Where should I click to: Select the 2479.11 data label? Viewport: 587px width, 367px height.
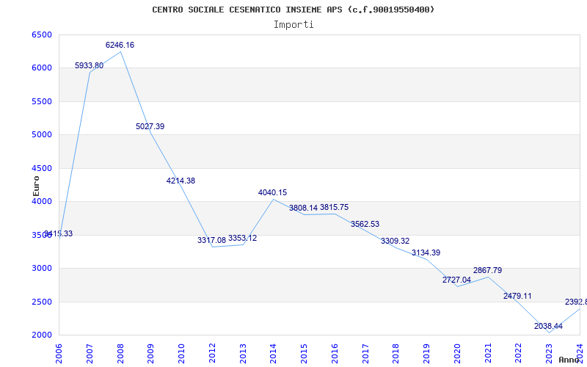[x=517, y=296]
